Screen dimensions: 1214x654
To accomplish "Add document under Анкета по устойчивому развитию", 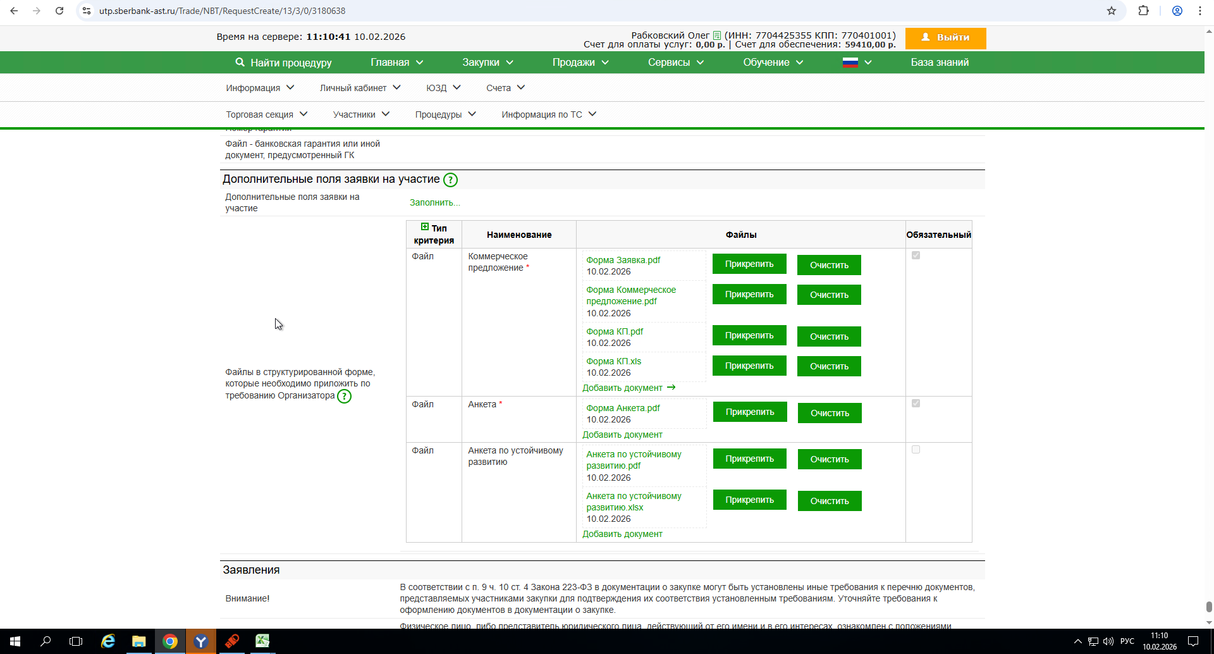I will (x=622, y=534).
